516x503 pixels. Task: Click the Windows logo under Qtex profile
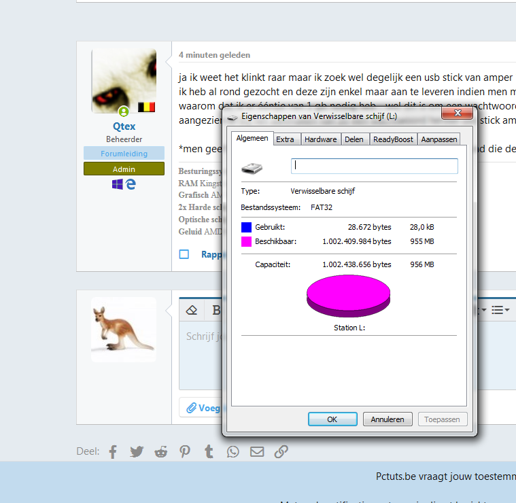[x=118, y=184]
